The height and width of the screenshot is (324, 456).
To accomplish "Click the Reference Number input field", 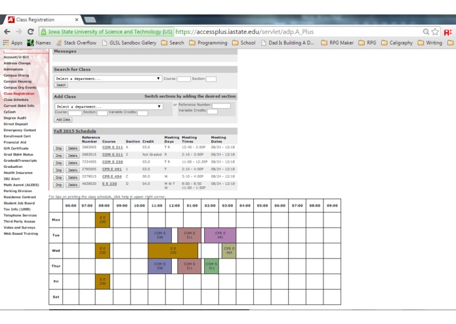I will [221, 106].
